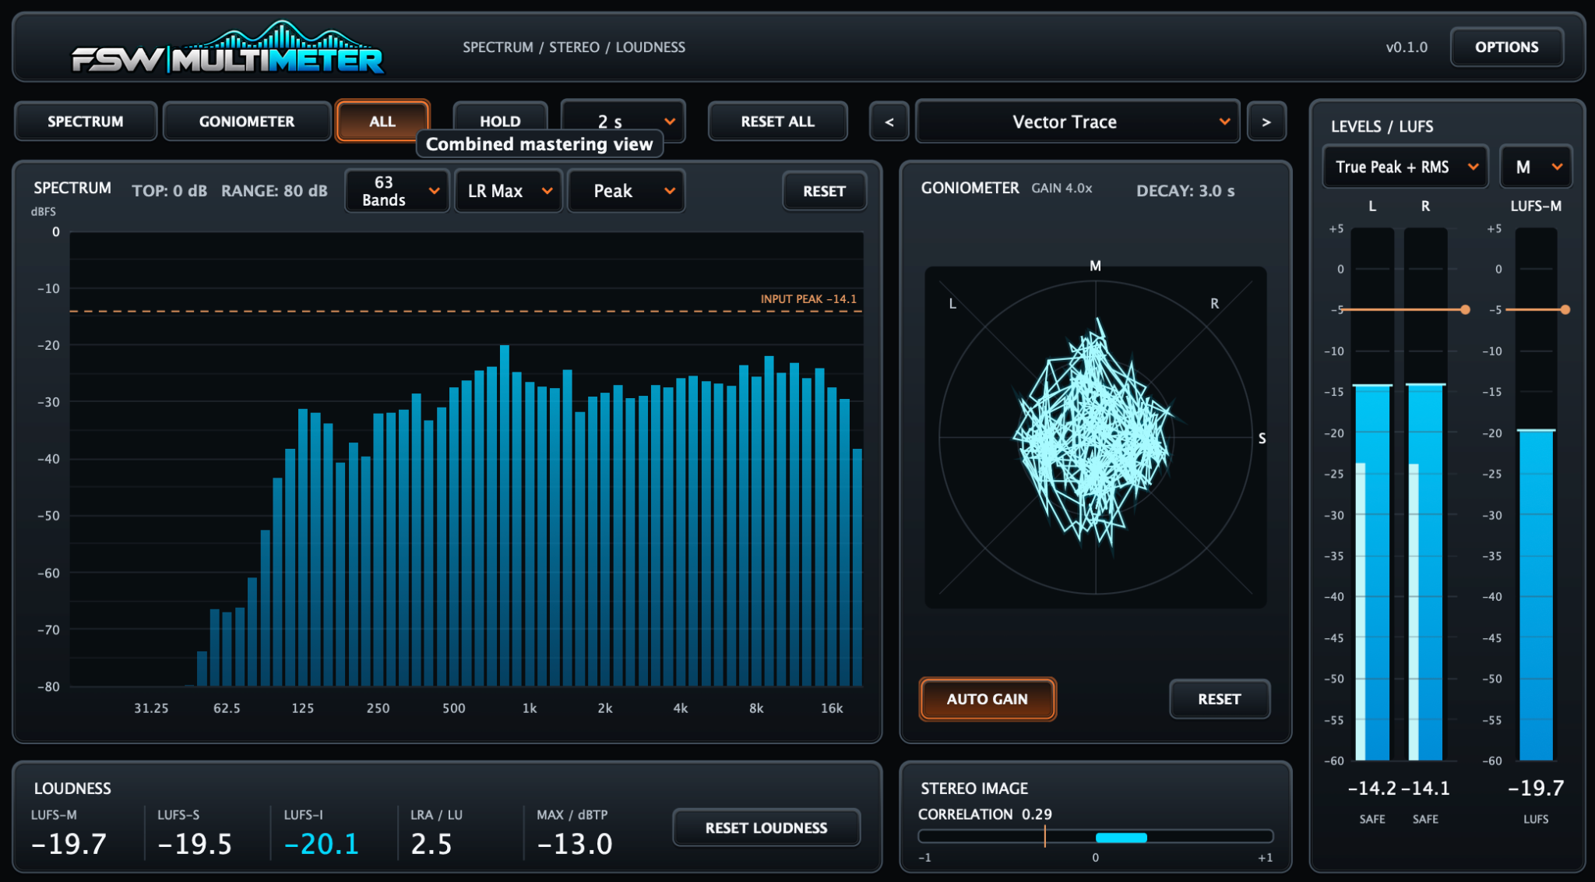
Task: Click the LRA / LU value 2.5
Action: tap(431, 844)
